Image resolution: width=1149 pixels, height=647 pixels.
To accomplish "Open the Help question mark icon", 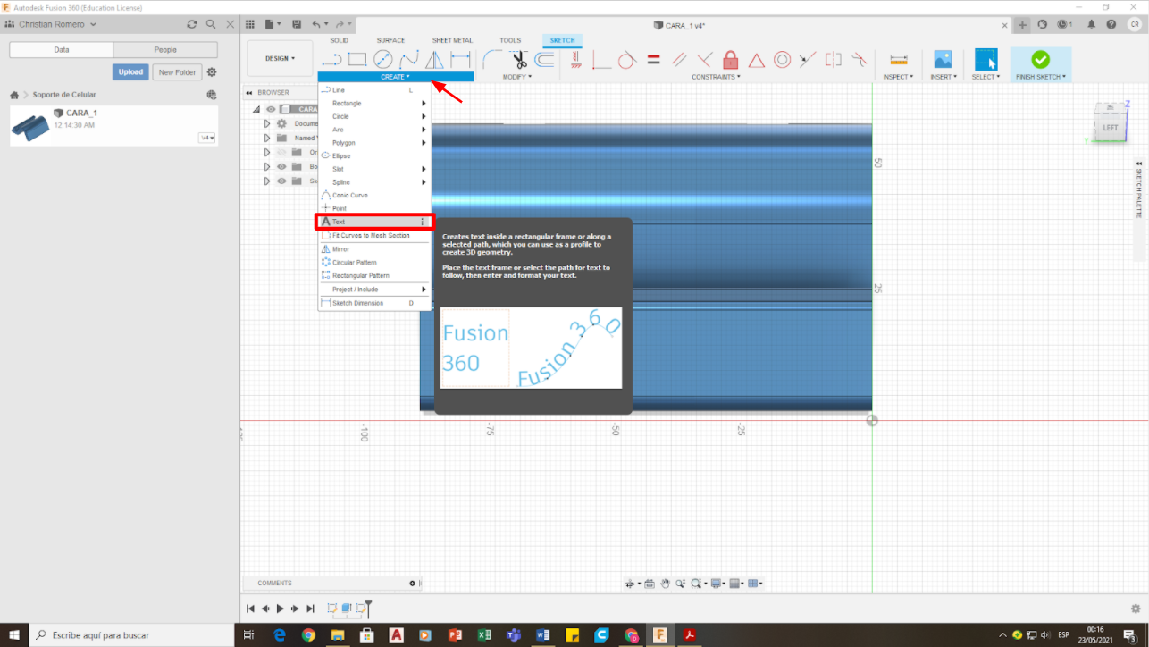I will click(1111, 25).
